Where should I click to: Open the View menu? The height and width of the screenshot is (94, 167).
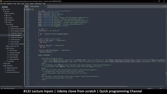tap(19, 4)
